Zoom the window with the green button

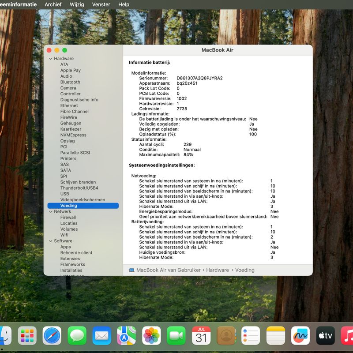pyautogui.click(x=65, y=50)
